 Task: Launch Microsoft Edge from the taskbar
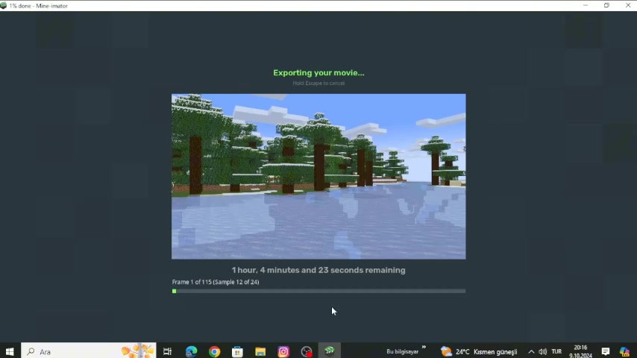[192, 351]
